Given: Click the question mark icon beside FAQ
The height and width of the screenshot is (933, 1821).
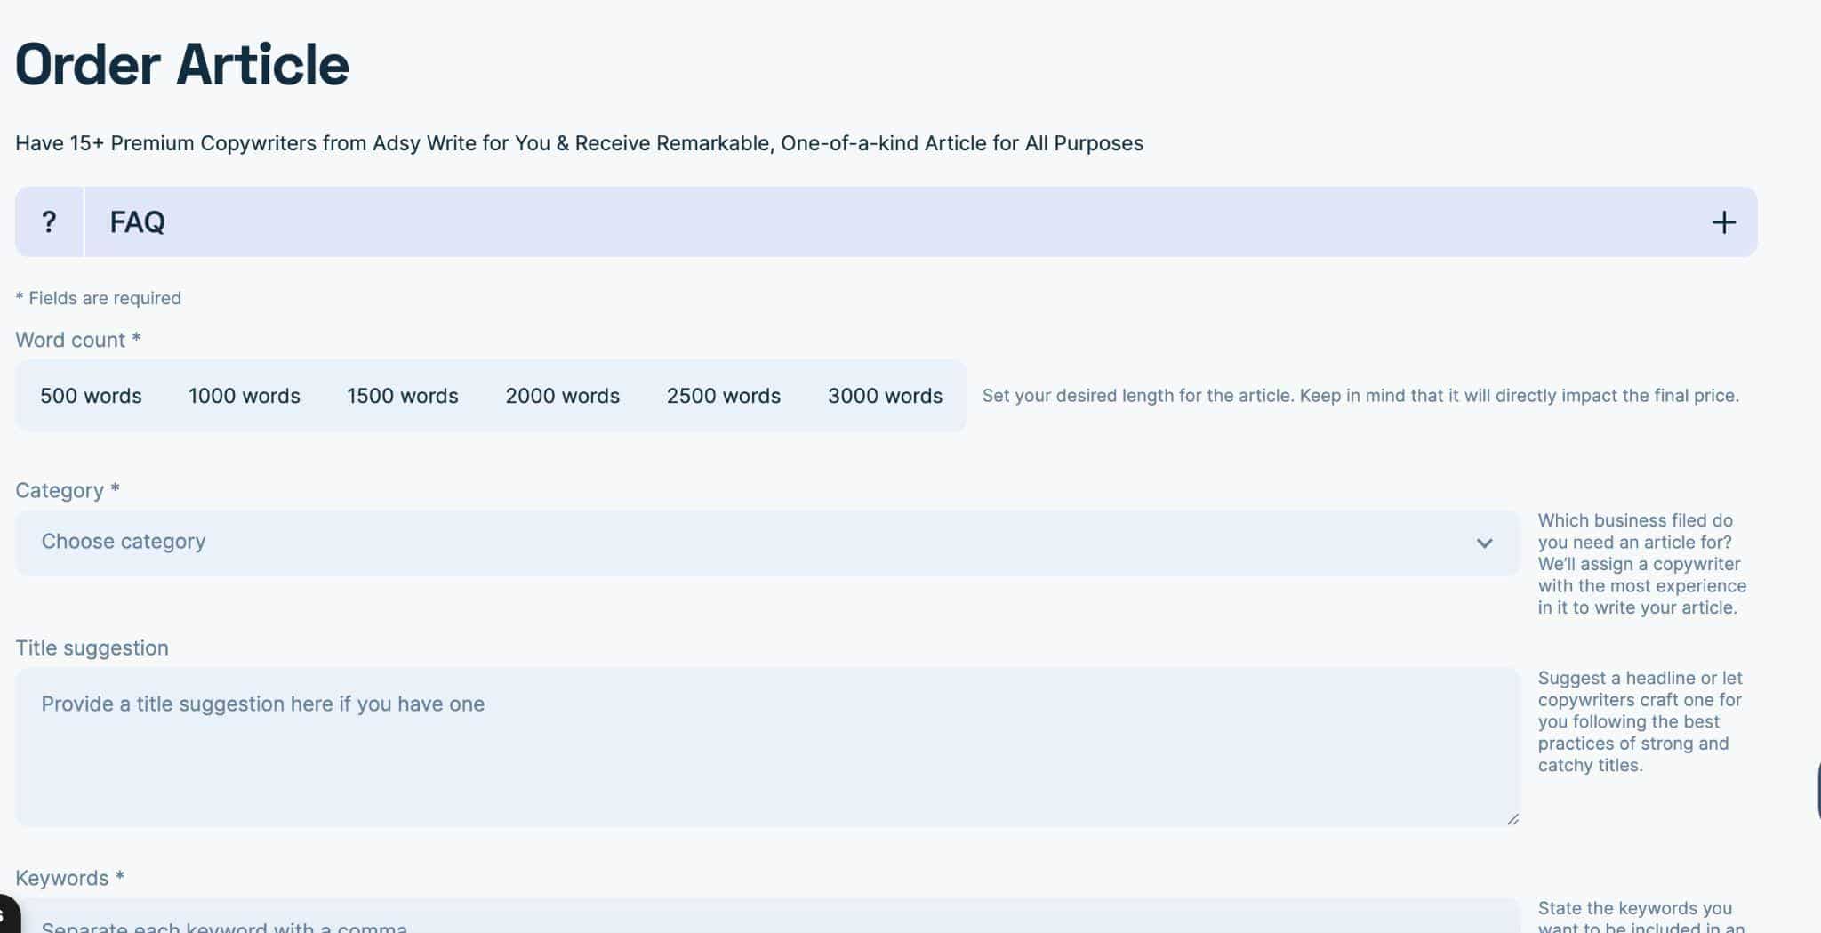Looking at the screenshot, I should coord(49,221).
